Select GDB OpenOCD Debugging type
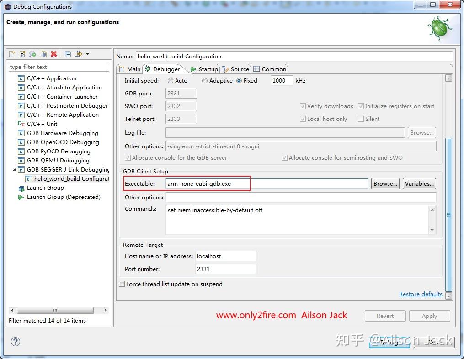Image resolution: width=464 pixels, height=359 pixels. click(x=63, y=142)
